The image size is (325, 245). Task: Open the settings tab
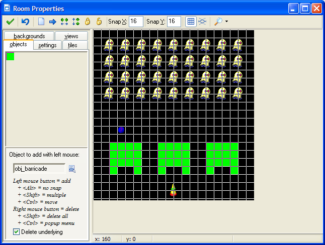pos(47,45)
